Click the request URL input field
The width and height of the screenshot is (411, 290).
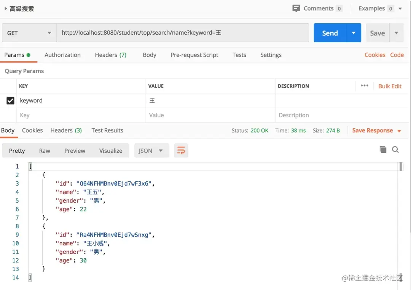pos(183,33)
